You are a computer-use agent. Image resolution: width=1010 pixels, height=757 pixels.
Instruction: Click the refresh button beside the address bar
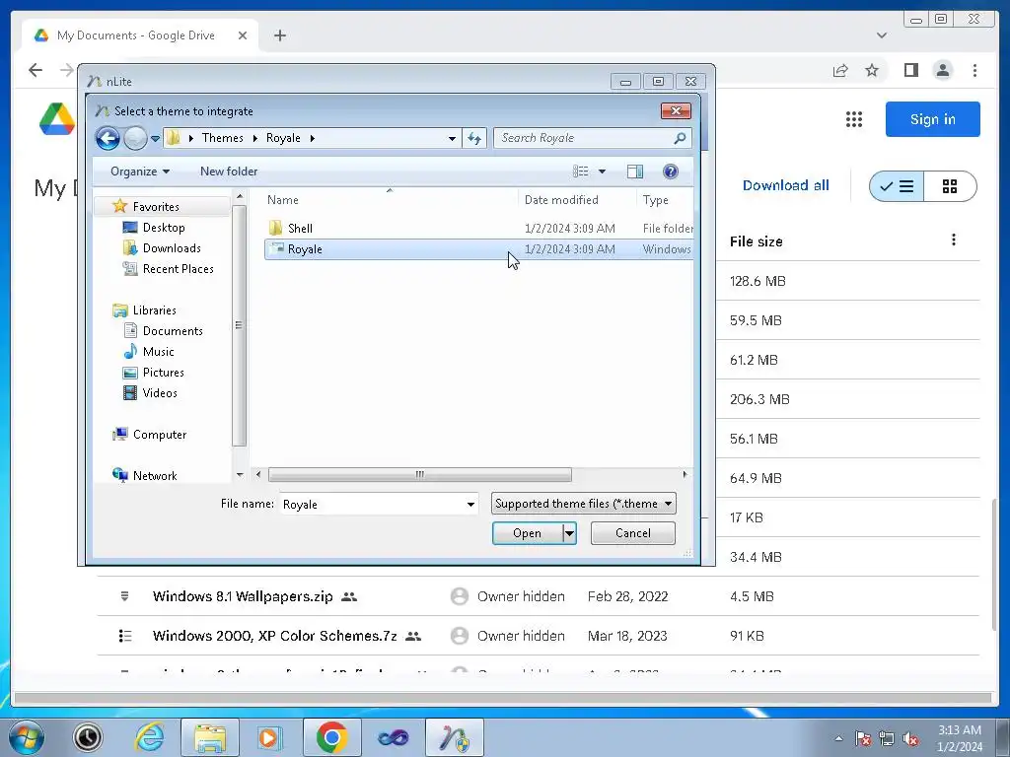pos(474,138)
